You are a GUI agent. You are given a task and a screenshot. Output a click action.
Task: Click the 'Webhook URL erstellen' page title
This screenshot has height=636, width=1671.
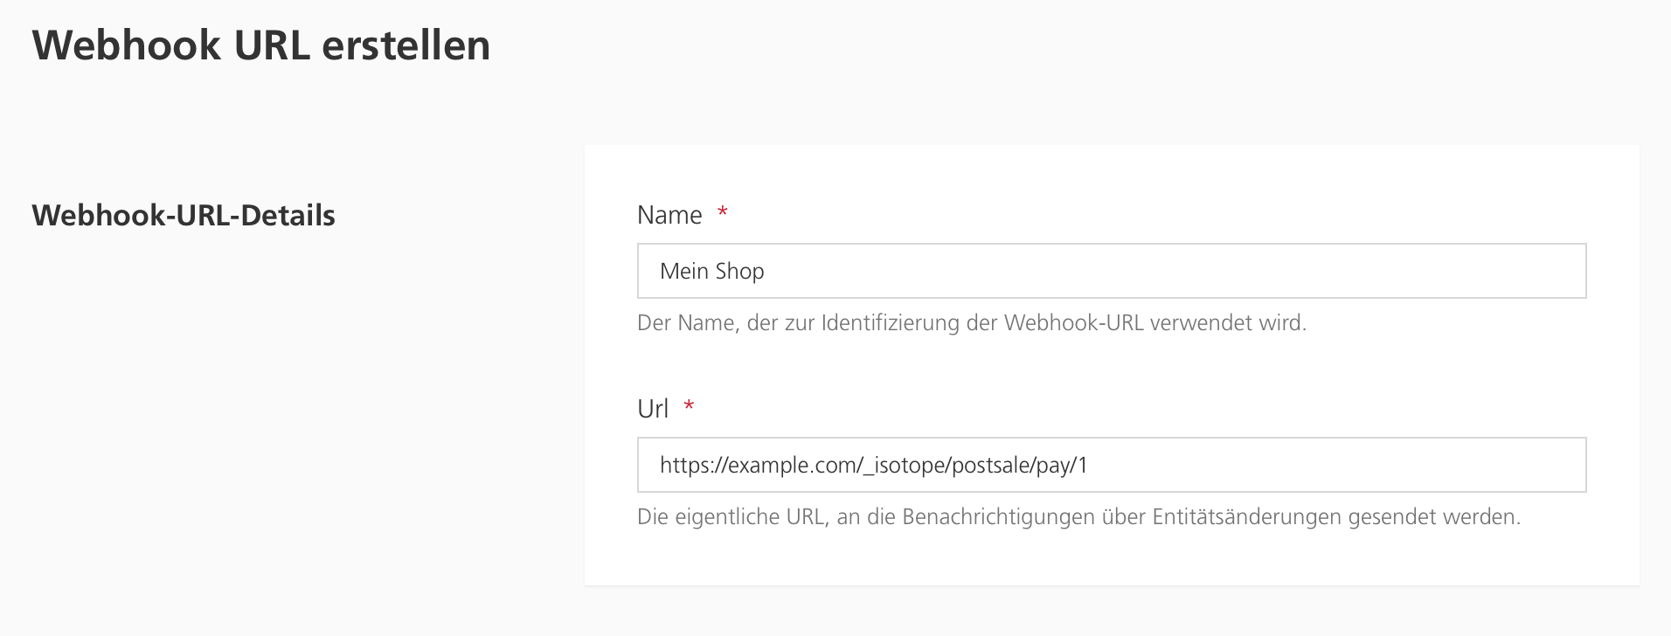pos(260,45)
